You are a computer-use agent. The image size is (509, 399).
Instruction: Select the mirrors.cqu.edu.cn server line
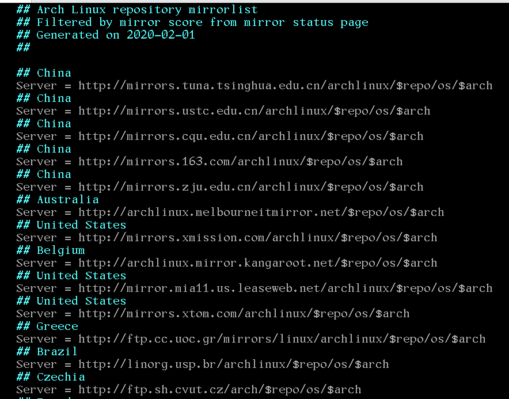tap(220, 136)
